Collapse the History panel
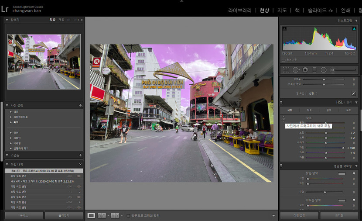Image resolution: width=362 pixels, height=221 pixels. tap(7, 164)
